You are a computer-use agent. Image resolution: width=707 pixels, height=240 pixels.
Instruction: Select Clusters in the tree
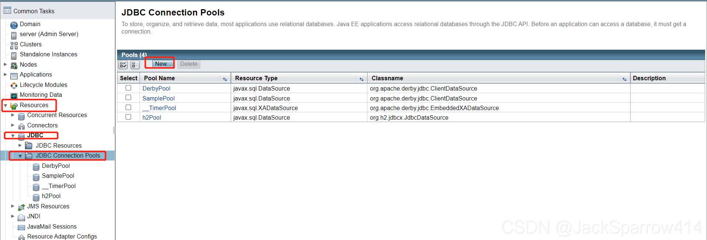pyautogui.click(x=31, y=44)
